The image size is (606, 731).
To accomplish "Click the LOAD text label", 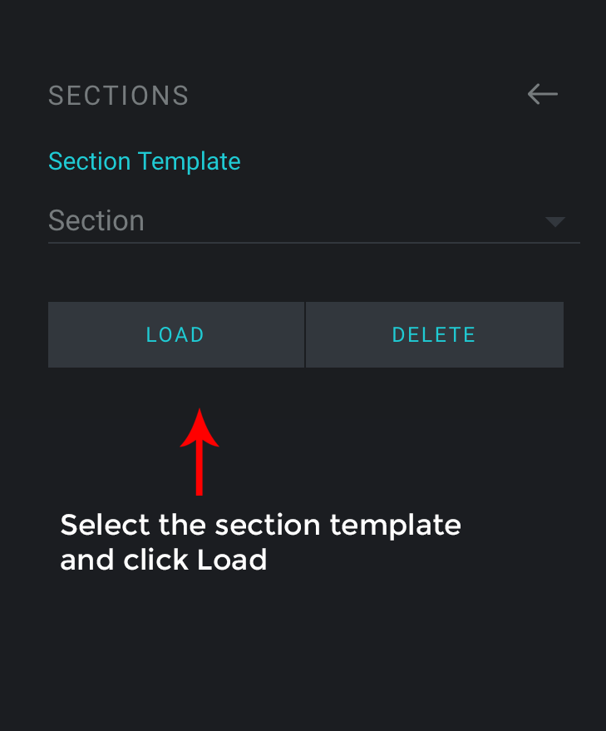I will point(175,335).
